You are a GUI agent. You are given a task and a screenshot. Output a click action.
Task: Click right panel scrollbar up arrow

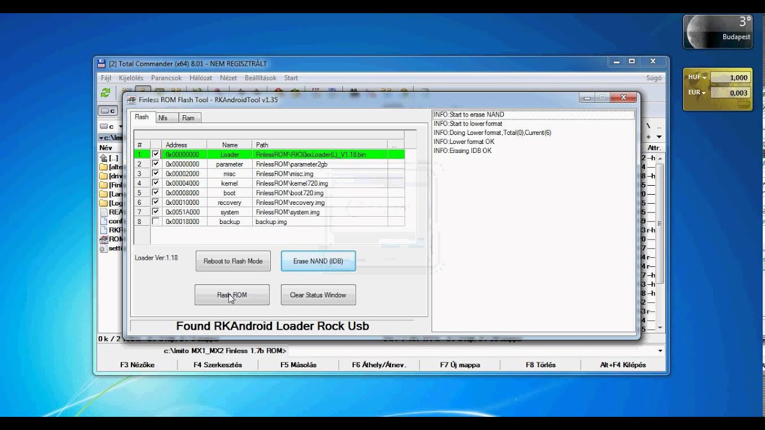point(660,157)
